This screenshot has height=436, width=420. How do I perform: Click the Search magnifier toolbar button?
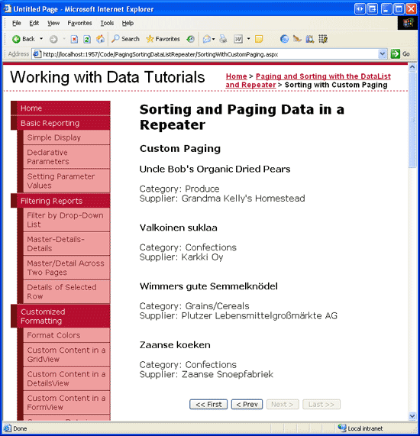click(x=125, y=39)
